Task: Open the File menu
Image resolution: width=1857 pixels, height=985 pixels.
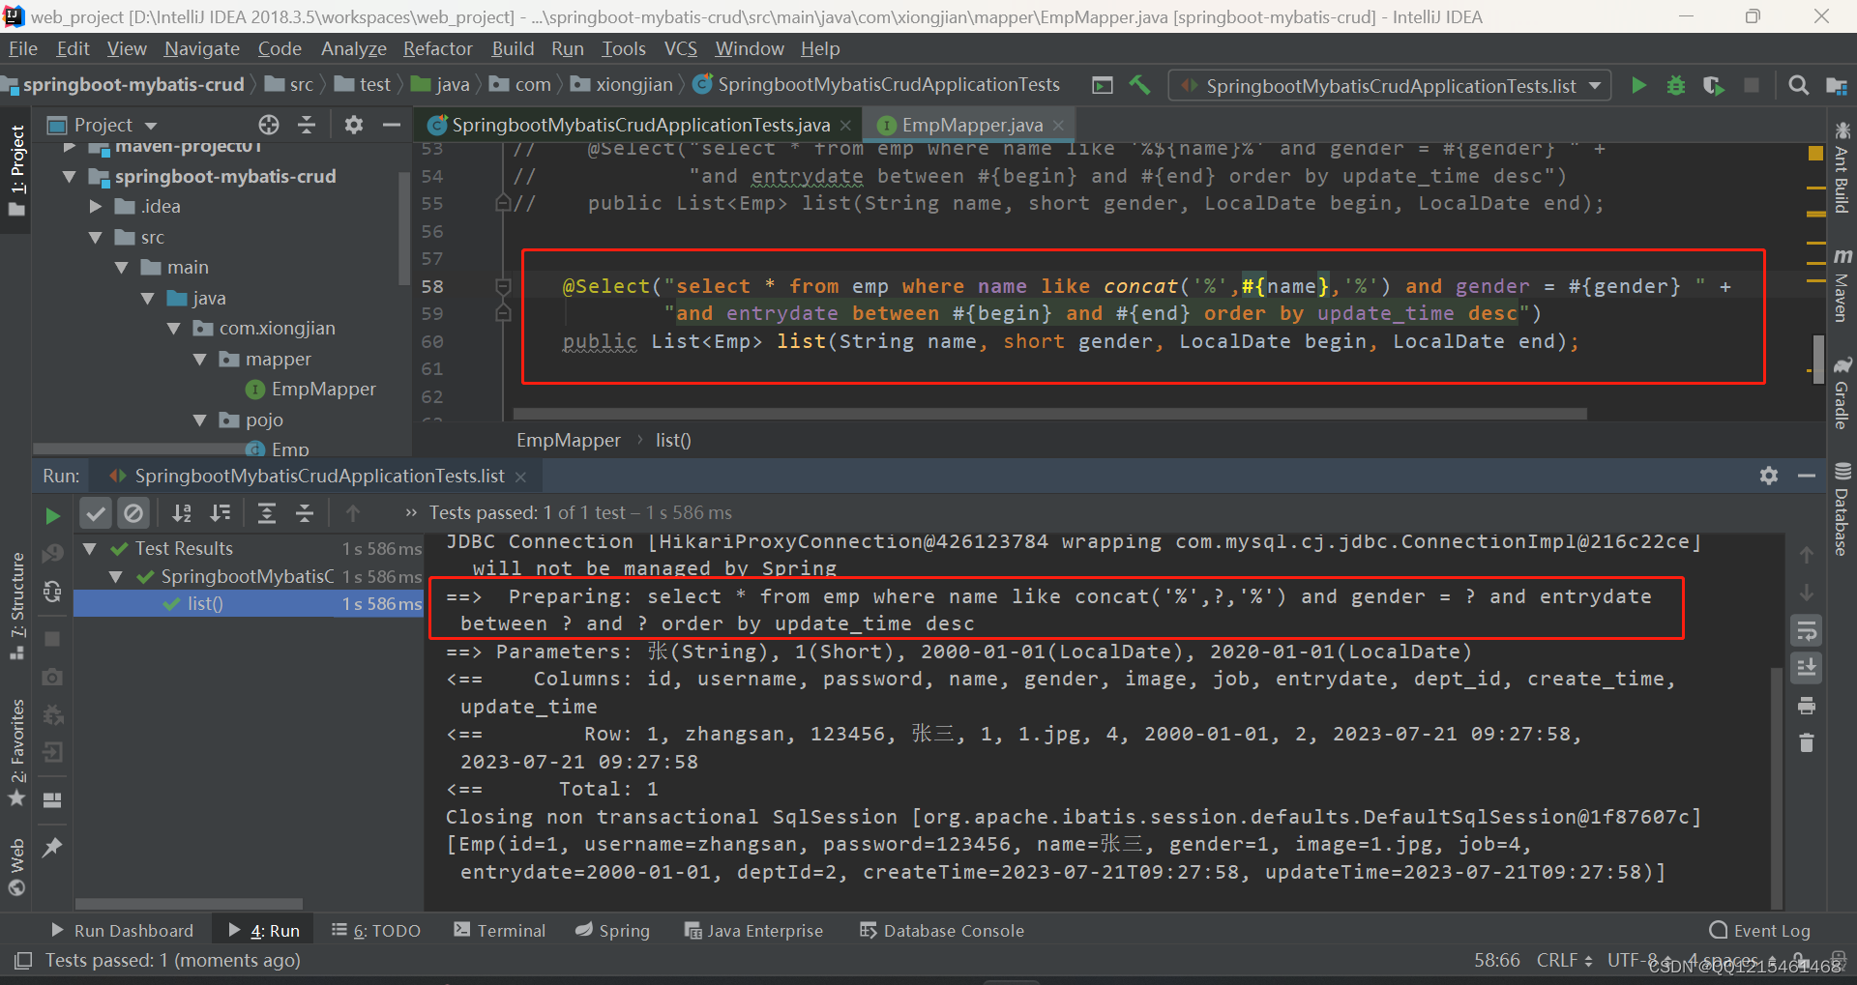Action: tap(22, 48)
